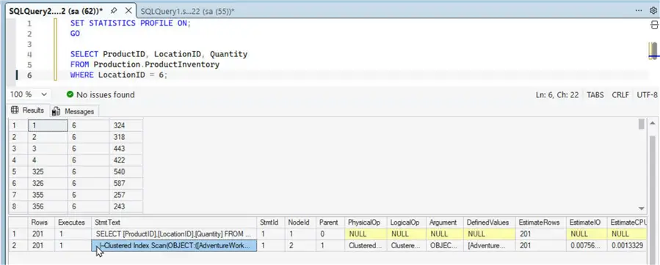
Task: Click the ProductID cell 356
Action: [x=48, y=206]
